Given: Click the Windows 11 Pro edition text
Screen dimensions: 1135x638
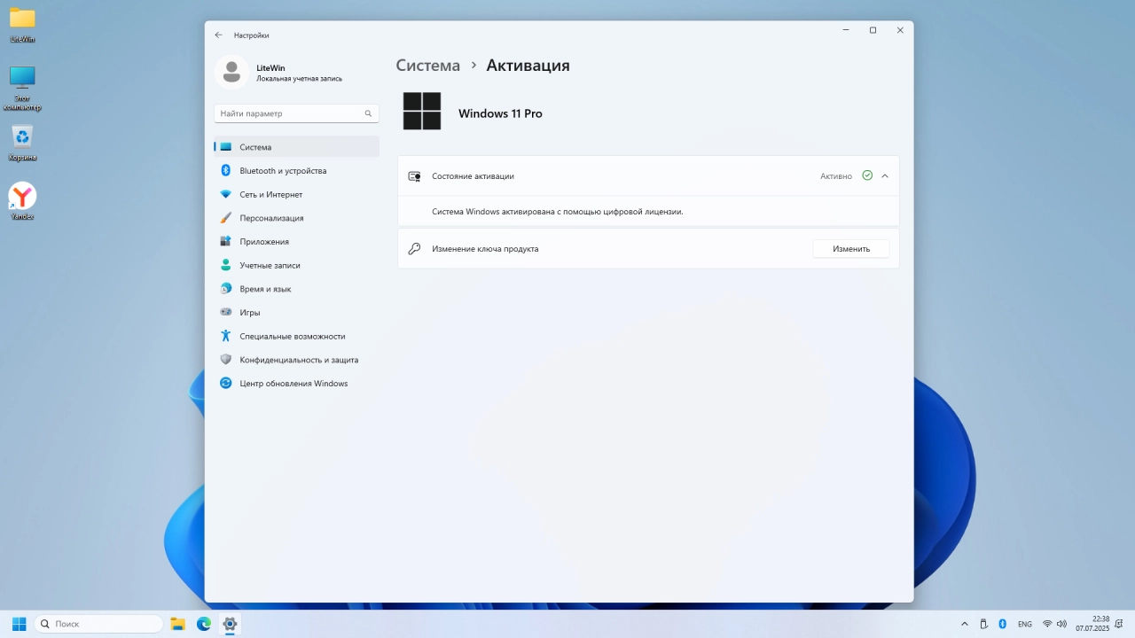Looking at the screenshot, I should coord(500,113).
